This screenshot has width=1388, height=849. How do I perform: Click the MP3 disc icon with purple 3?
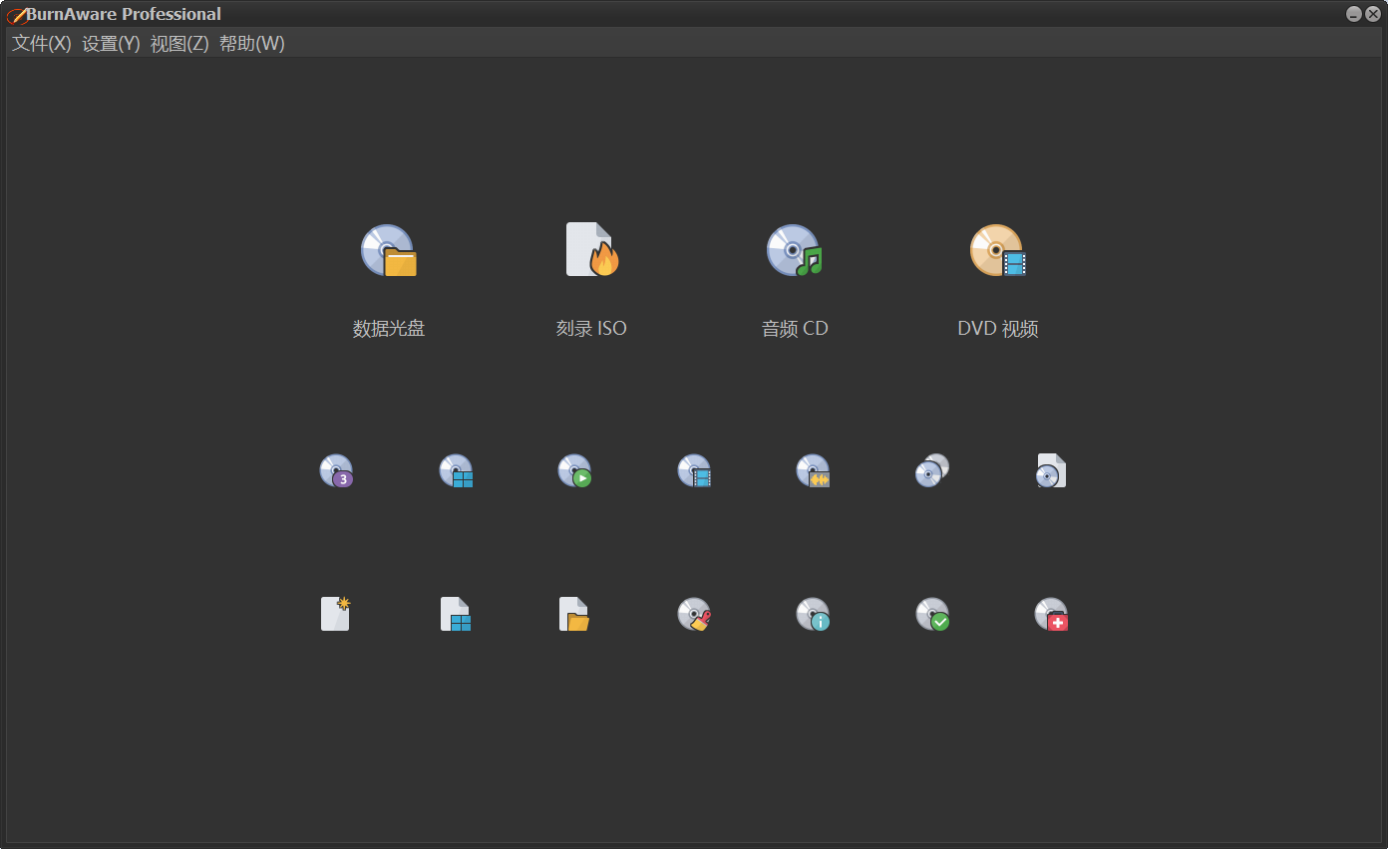(x=337, y=470)
